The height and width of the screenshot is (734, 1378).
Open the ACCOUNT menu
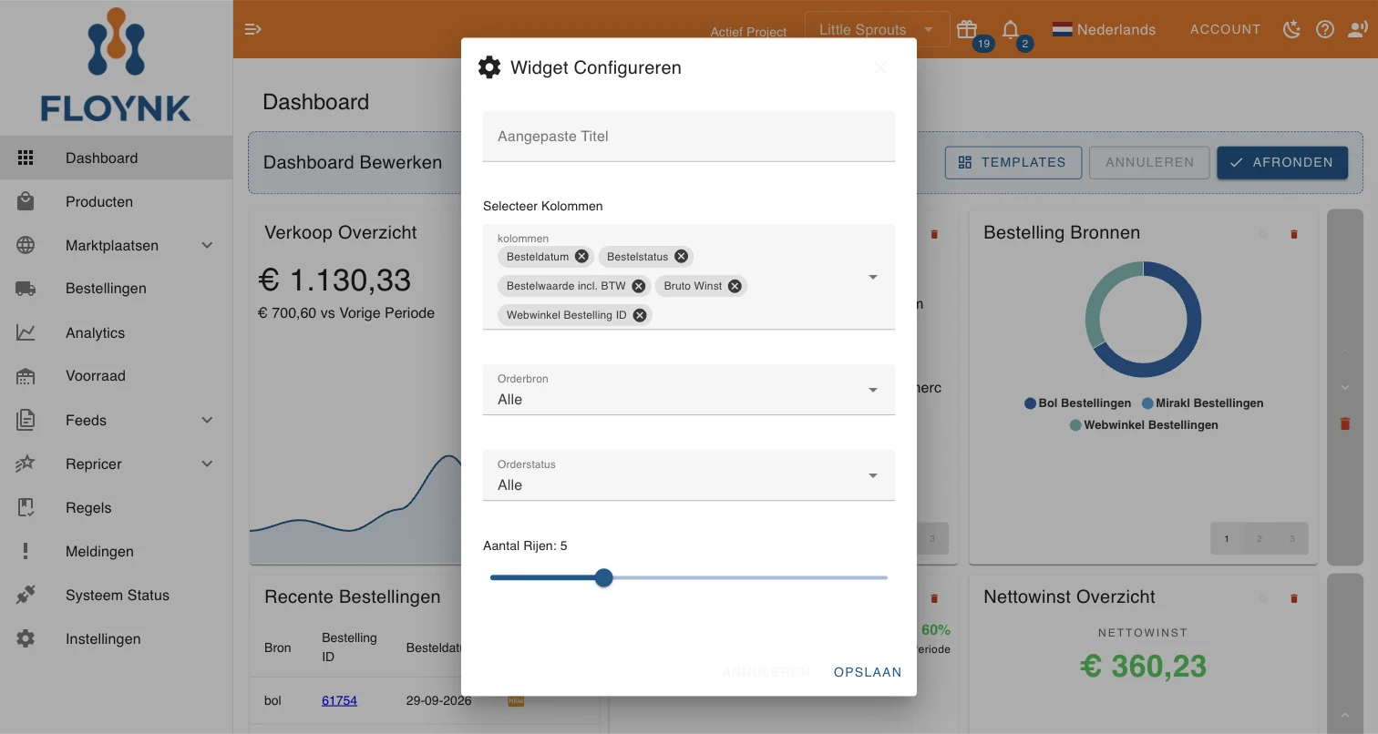(1225, 29)
